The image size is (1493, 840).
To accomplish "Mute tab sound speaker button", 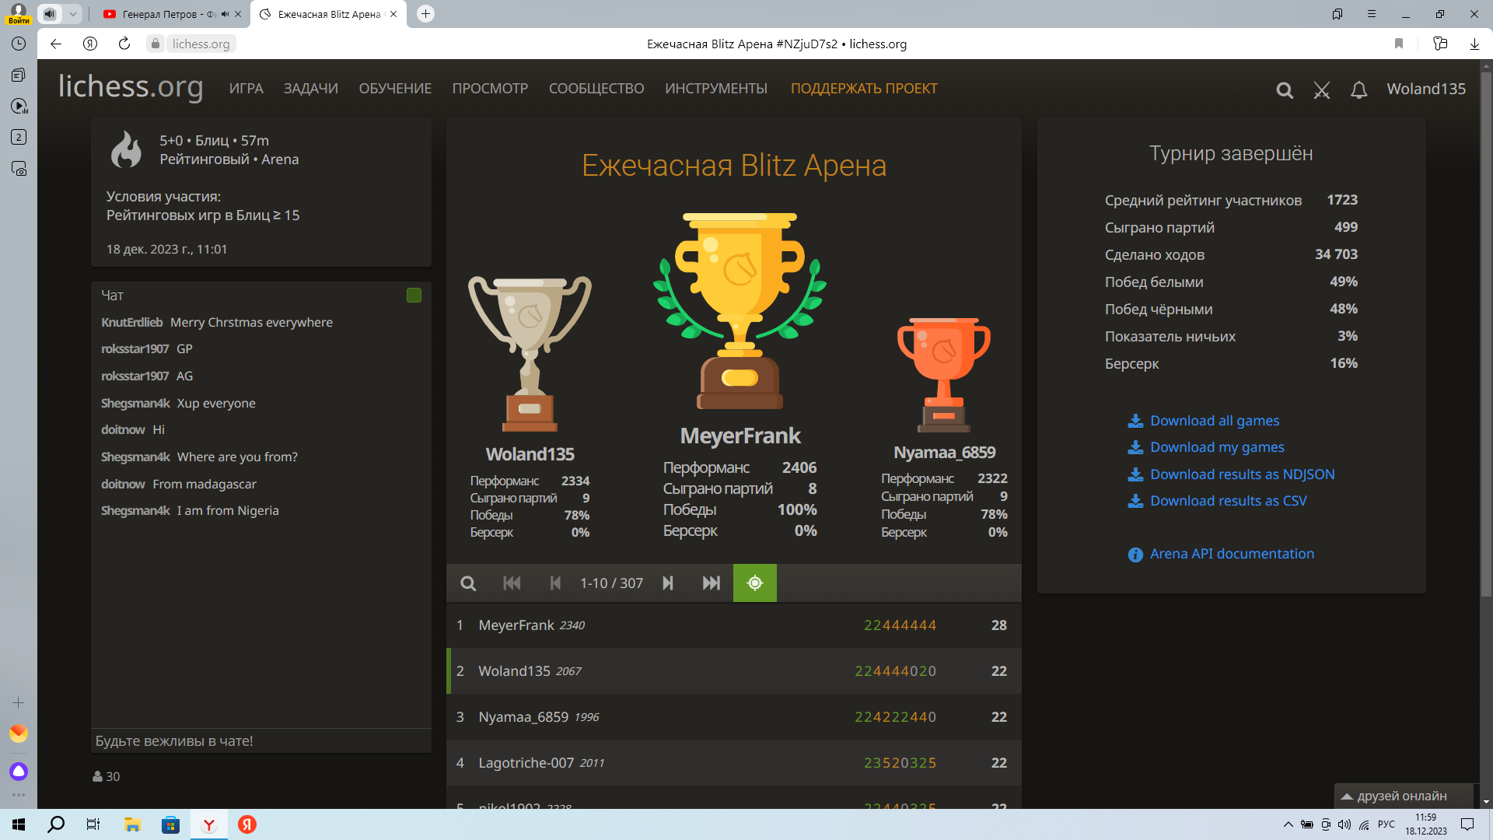I will coord(50,14).
